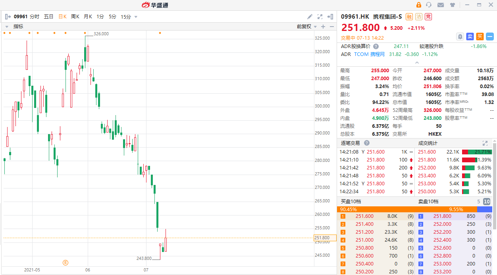Open the messages envelope icon

click(441, 5)
